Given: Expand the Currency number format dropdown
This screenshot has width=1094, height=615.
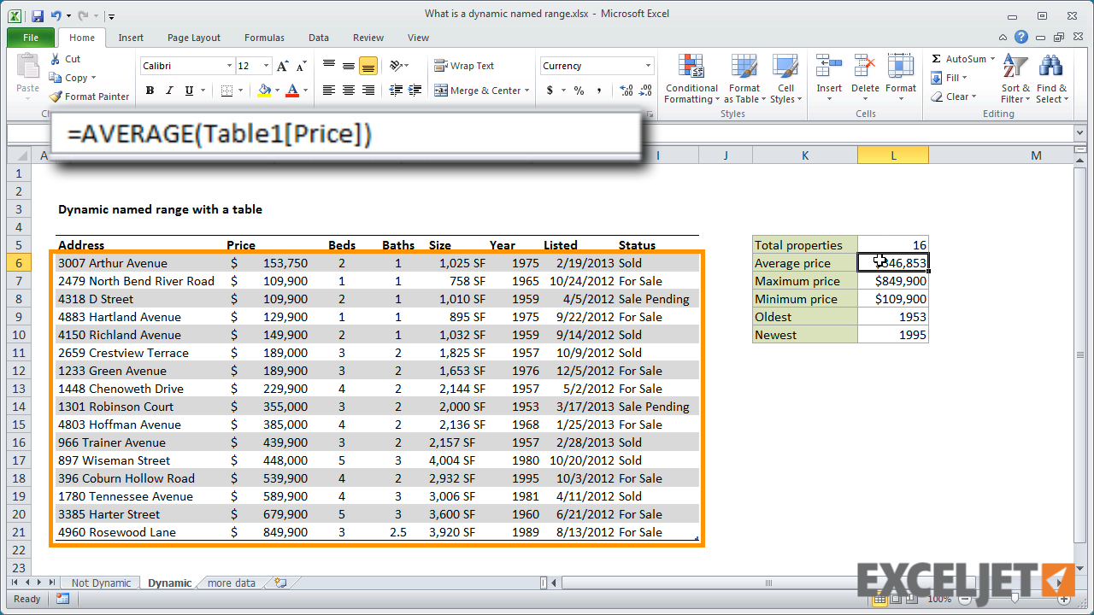Looking at the screenshot, I should (x=649, y=66).
